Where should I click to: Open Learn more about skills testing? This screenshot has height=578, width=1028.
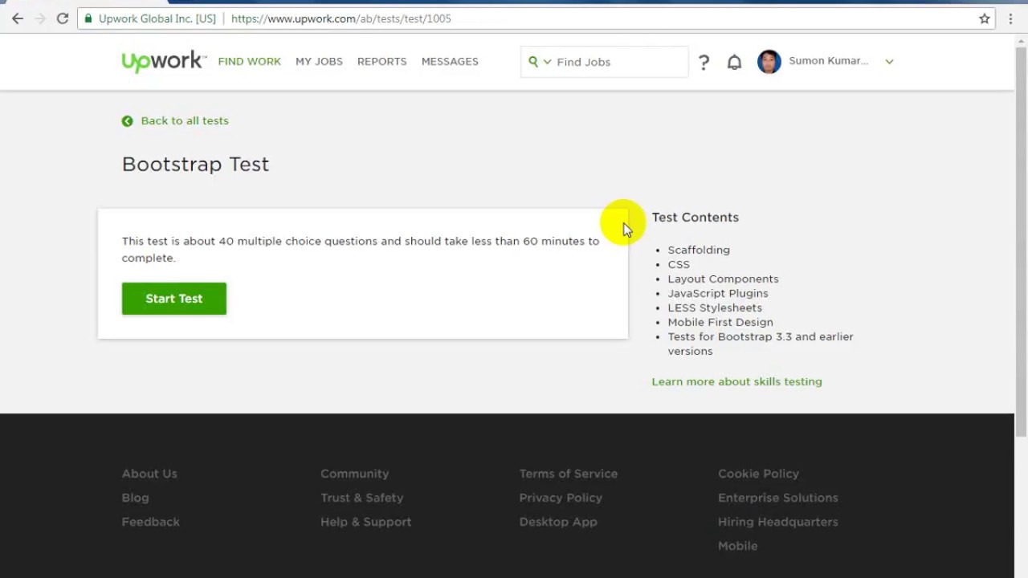coord(736,381)
